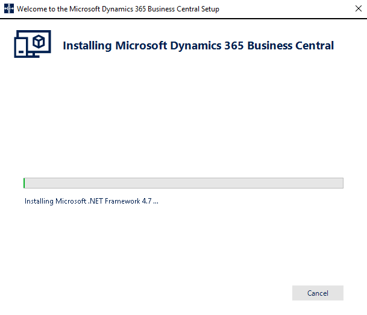This screenshot has width=367, height=315.
Task: Click '.NET Framework' in the progress status text
Action: 114,201
